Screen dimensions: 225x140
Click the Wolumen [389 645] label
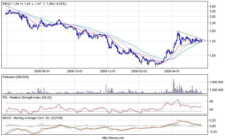click(x=15, y=77)
